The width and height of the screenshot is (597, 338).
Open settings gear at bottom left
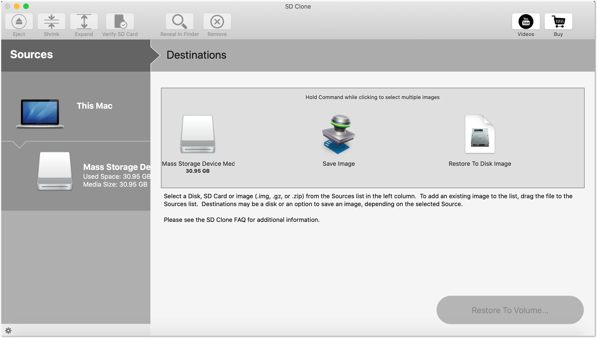tap(8, 330)
